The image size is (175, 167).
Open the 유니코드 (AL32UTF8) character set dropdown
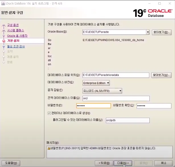coord(102,91)
